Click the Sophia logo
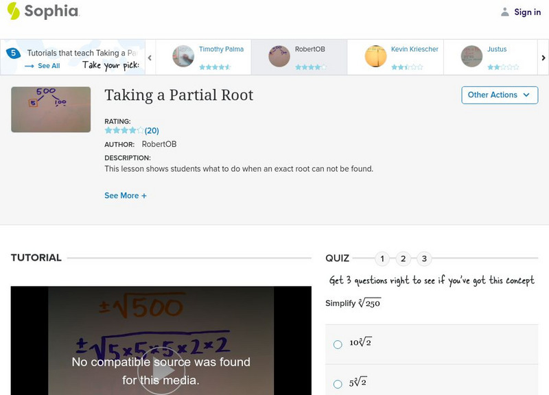This screenshot has width=549, height=395. pos(41,12)
